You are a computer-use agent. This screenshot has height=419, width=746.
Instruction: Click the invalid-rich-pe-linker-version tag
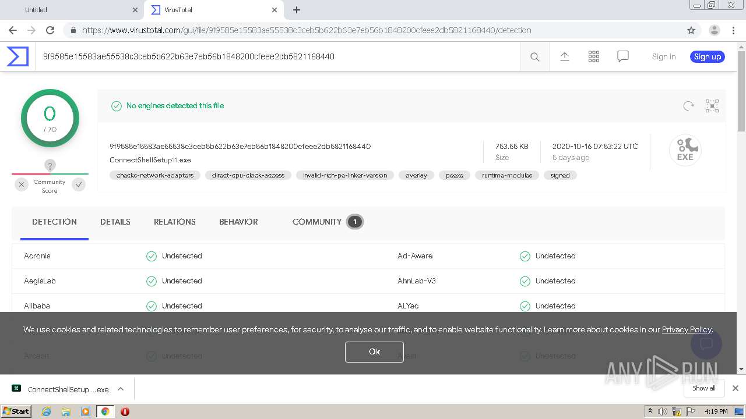click(x=345, y=175)
